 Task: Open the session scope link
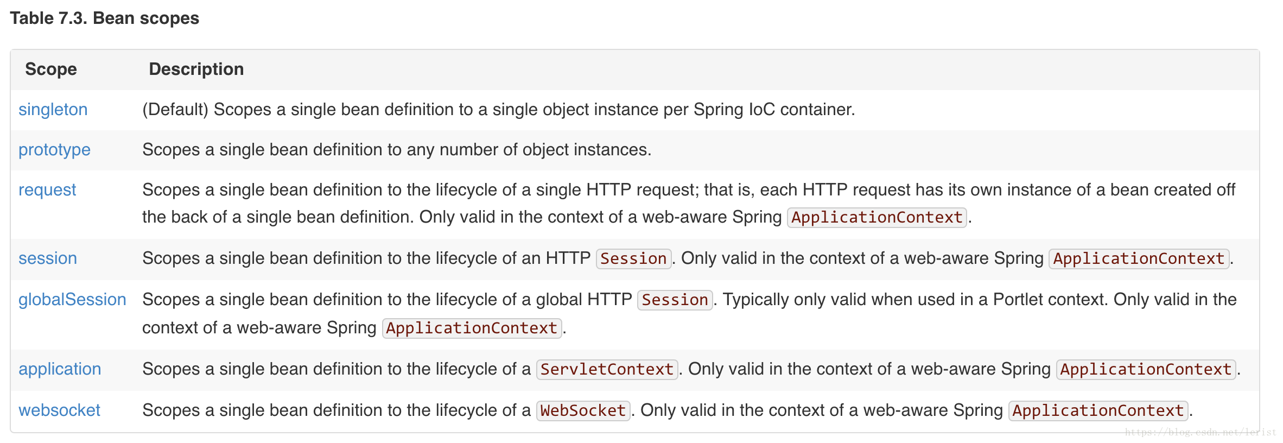pos(48,258)
